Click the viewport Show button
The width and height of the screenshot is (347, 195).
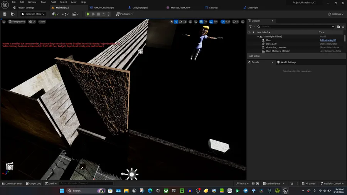coord(42,22)
